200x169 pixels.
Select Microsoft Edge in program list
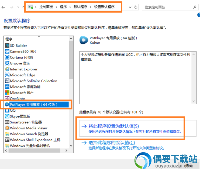23,75
